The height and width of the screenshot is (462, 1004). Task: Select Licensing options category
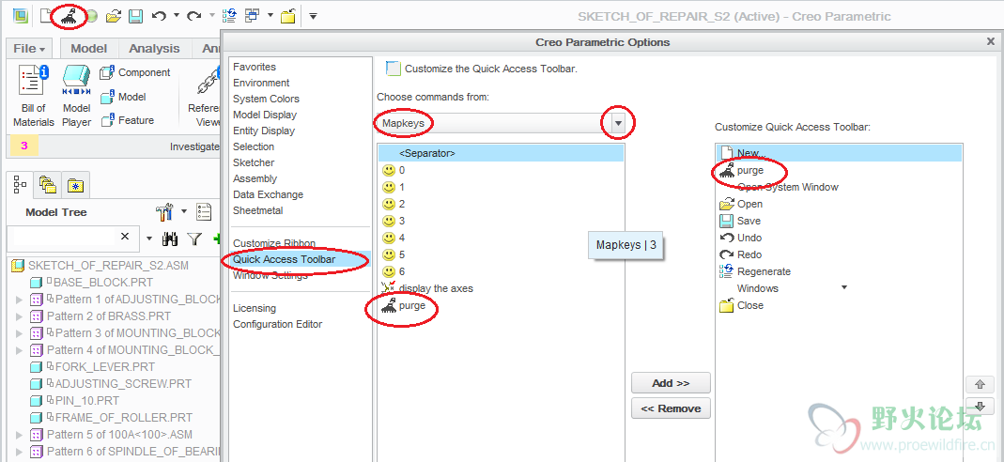click(255, 308)
